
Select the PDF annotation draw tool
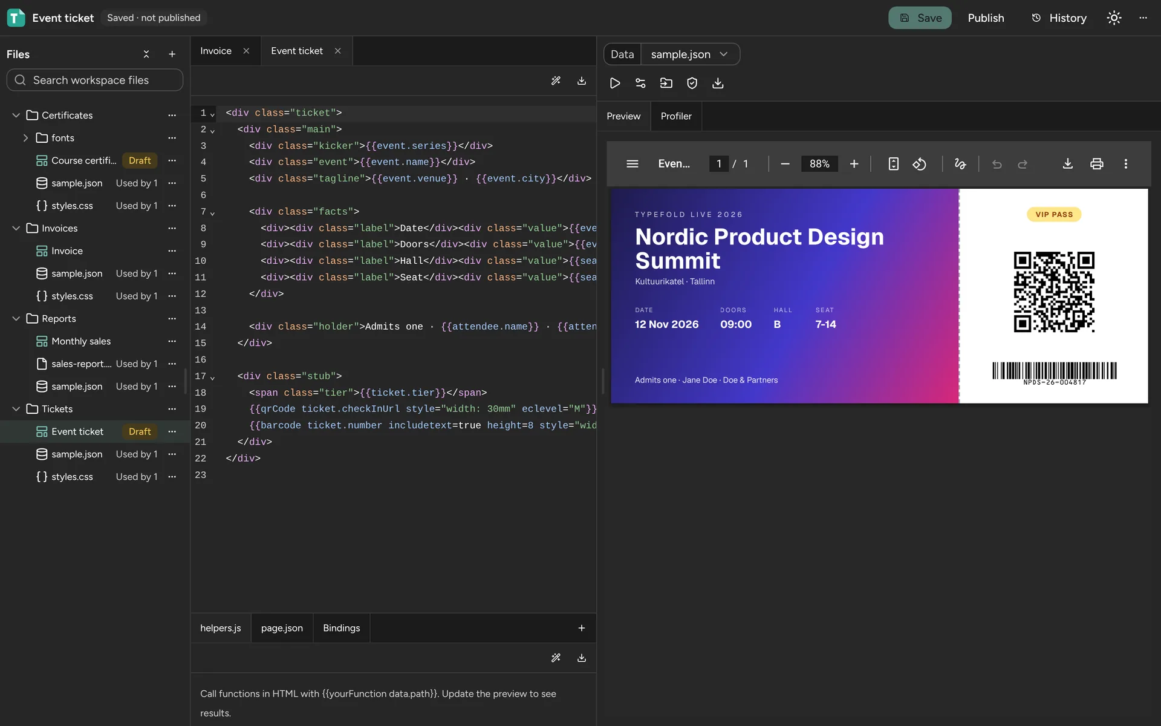point(960,164)
